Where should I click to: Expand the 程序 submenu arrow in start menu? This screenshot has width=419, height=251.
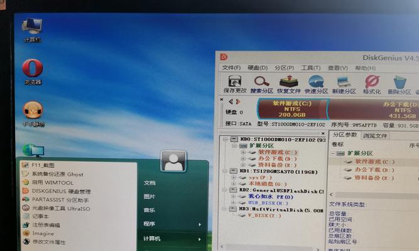tap(200, 225)
